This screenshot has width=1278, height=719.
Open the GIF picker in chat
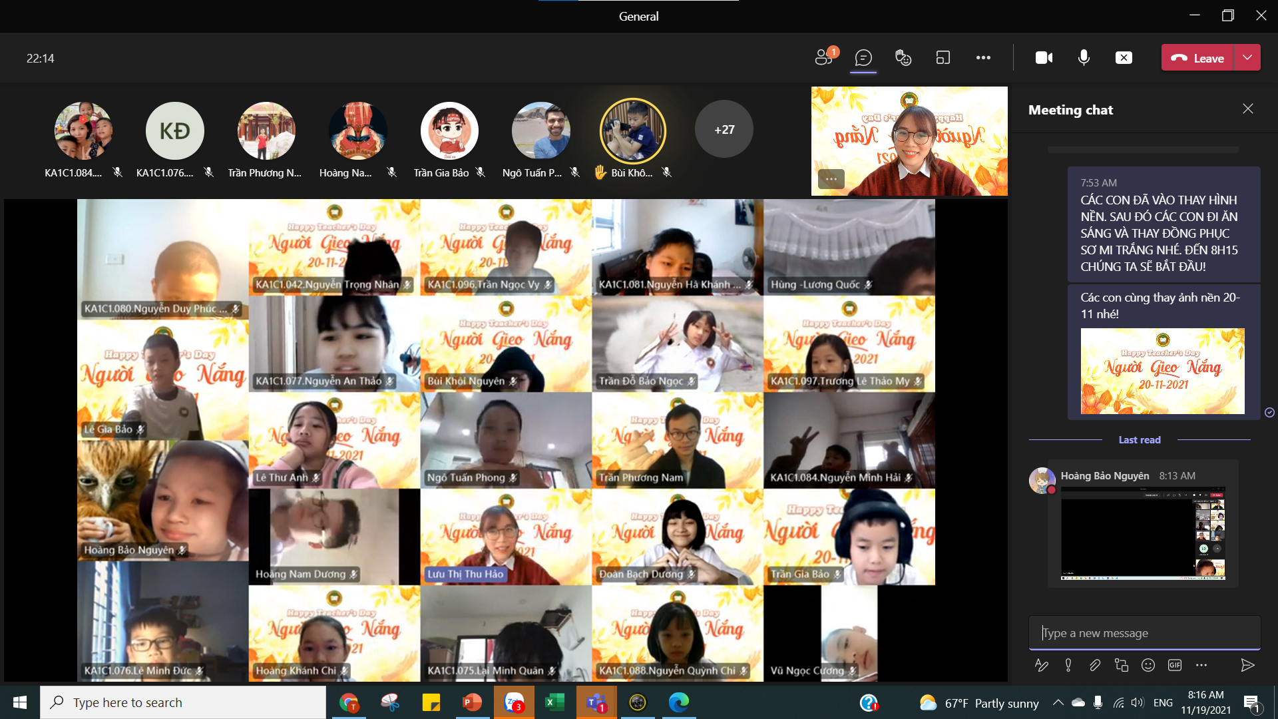pyautogui.click(x=1175, y=665)
